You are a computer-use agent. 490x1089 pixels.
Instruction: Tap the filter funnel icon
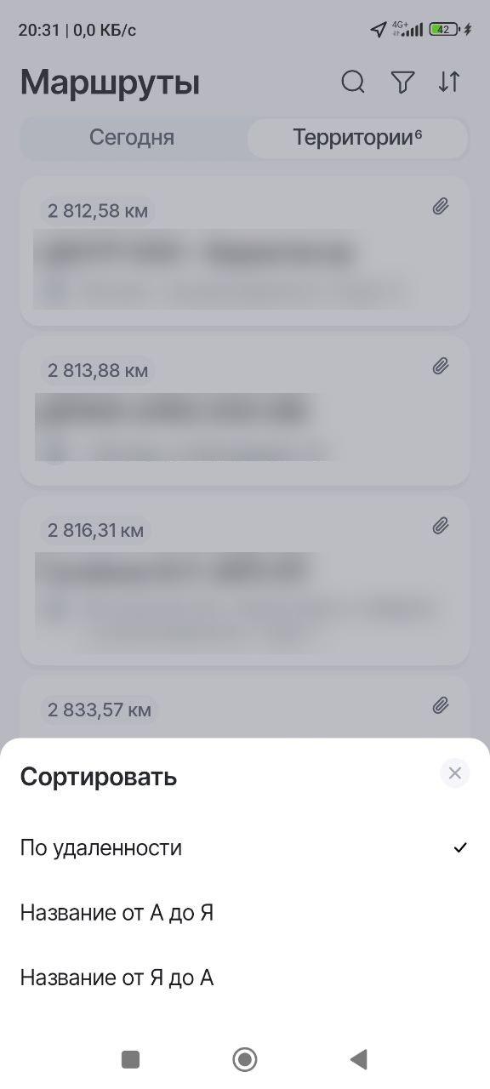coord(402,83)
